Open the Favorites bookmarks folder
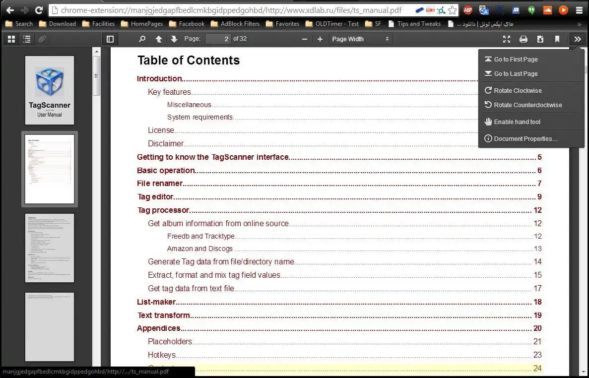589x378 pixels. (x=282, y=24)
